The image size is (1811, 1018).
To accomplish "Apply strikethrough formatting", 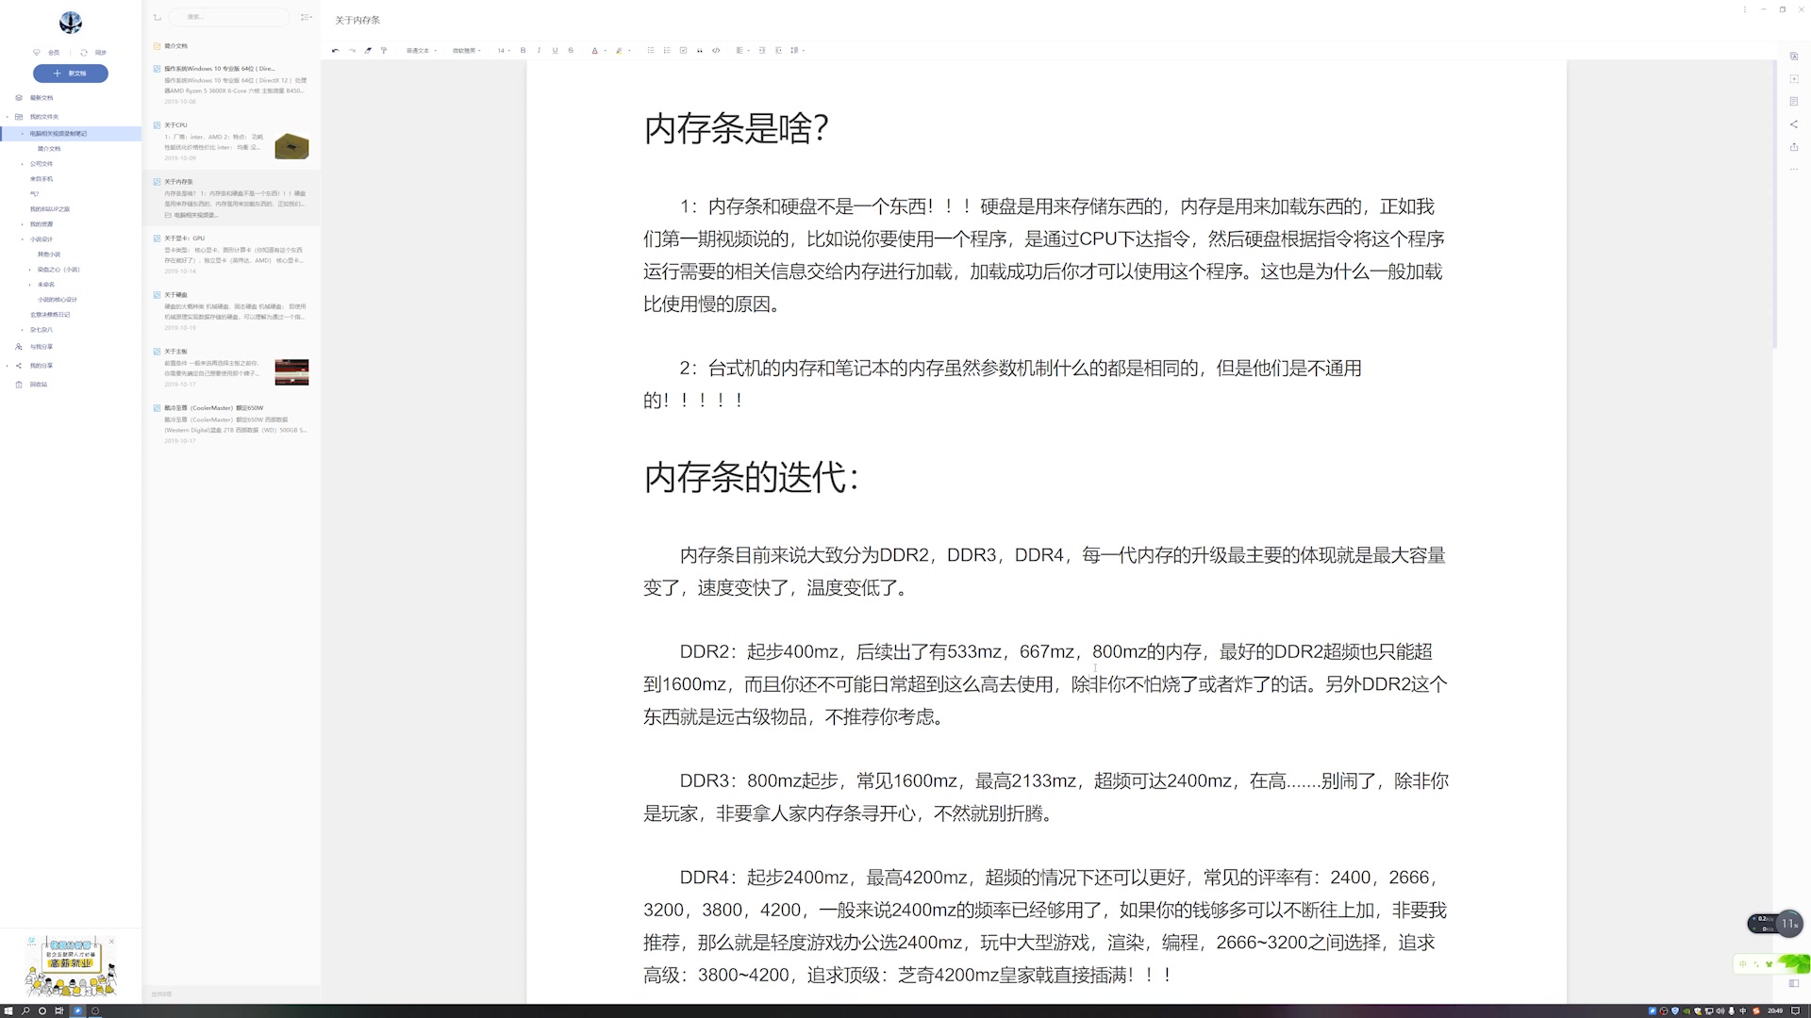I will click(571, 50).
